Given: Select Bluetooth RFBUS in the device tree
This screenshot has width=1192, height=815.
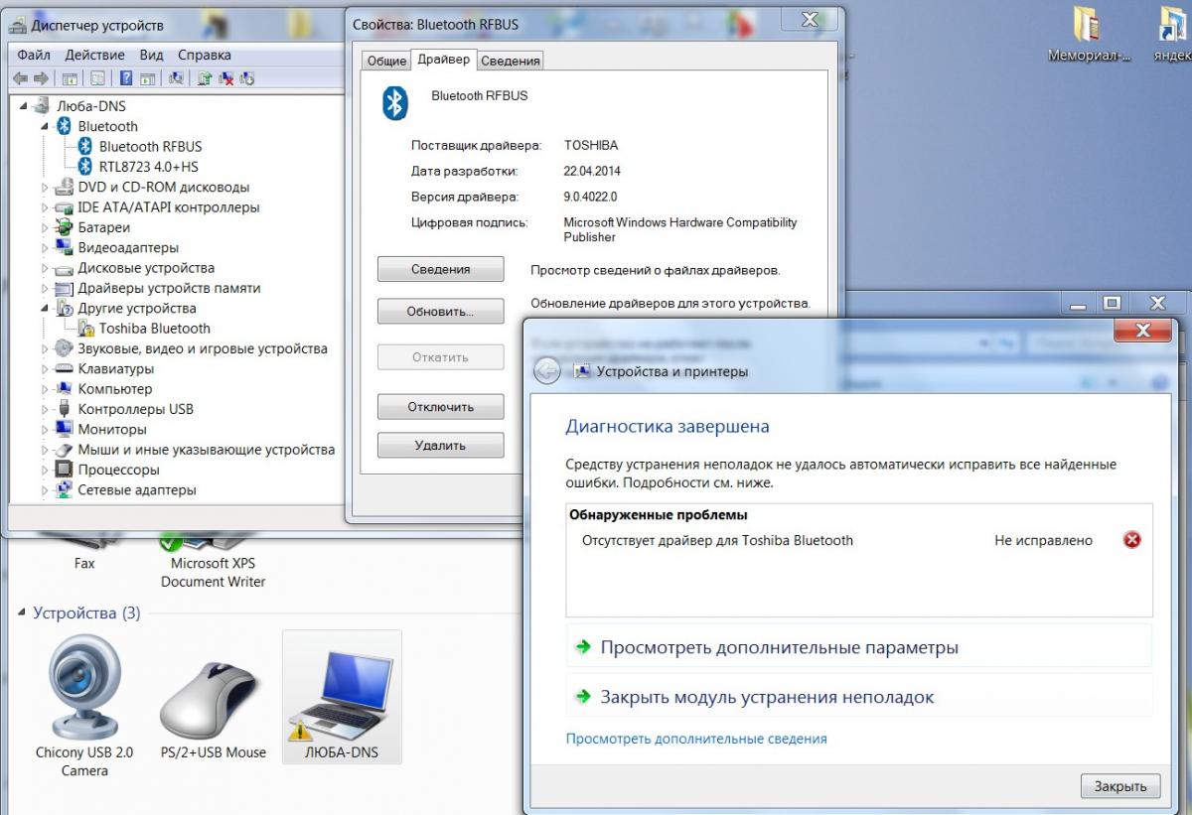Looking at the screenshot, I should click(150, 146).
